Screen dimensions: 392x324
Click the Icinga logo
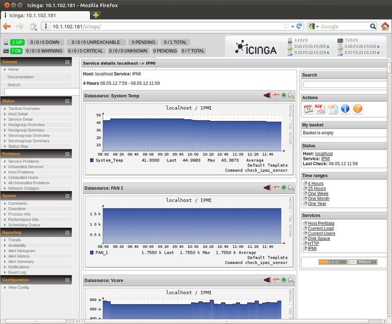[x=256, y=48]
